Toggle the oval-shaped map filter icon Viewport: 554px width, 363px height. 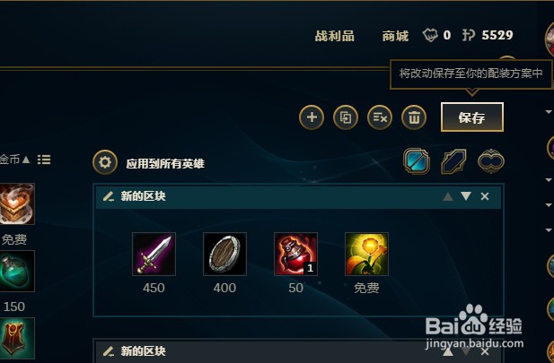pyautogui.click(x=491, y=161)
